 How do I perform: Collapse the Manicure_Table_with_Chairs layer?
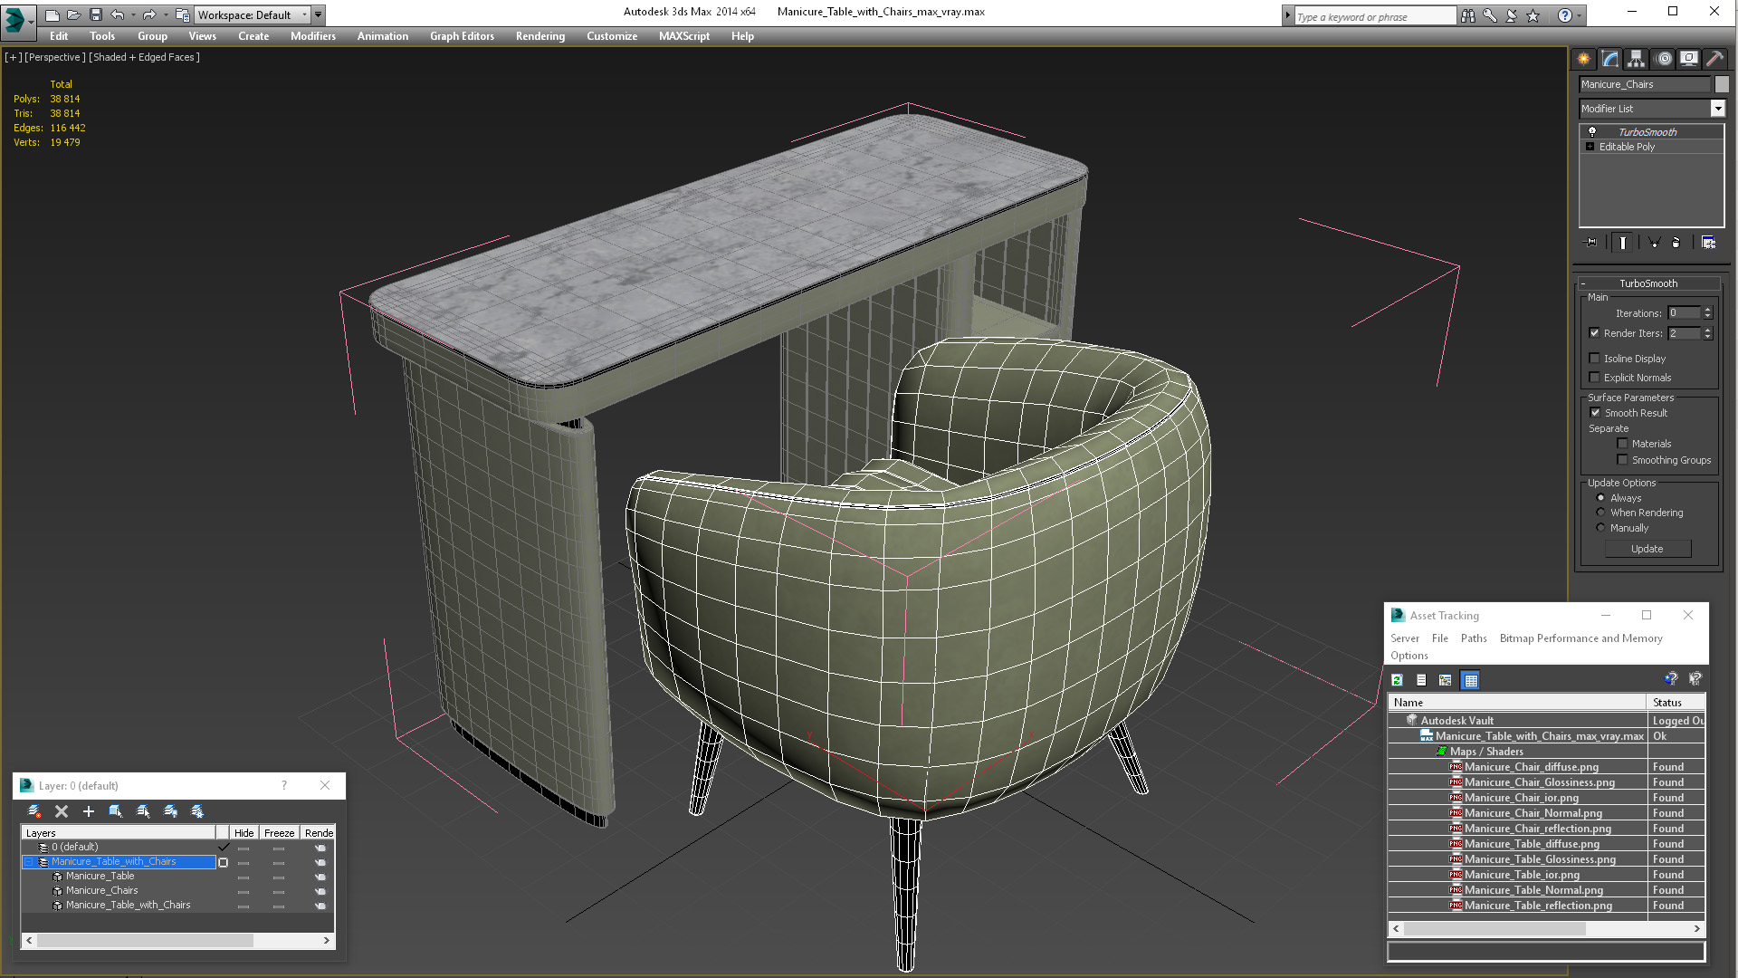[29, 862]
